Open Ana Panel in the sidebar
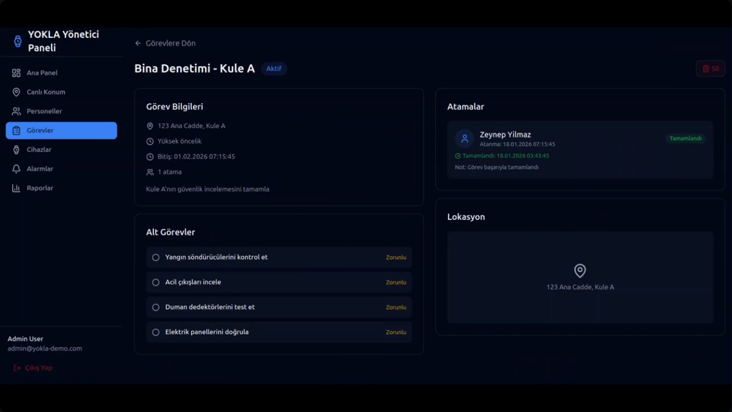732x412 pixels. click(61, 73)
